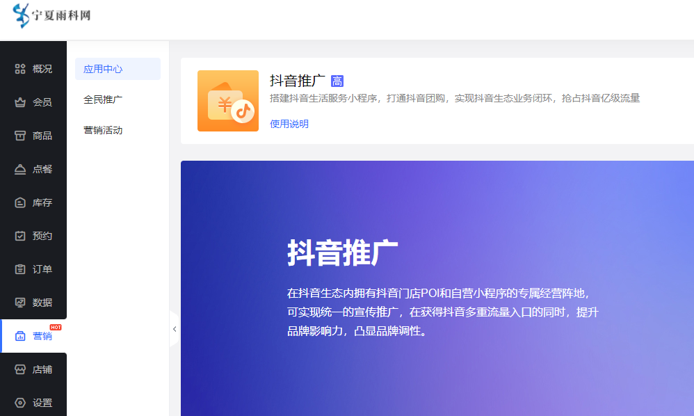Click the 数据 chart monitor icon
694x416 pixels.
[20, 303]
